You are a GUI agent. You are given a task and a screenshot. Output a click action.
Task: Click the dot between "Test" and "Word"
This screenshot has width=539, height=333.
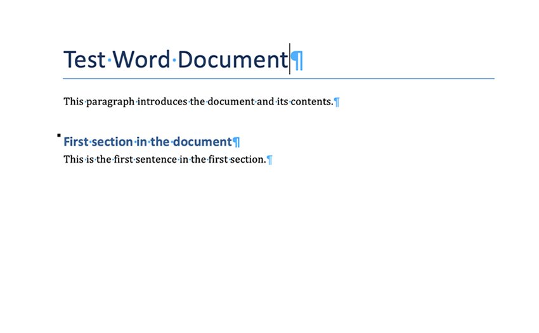109,60
